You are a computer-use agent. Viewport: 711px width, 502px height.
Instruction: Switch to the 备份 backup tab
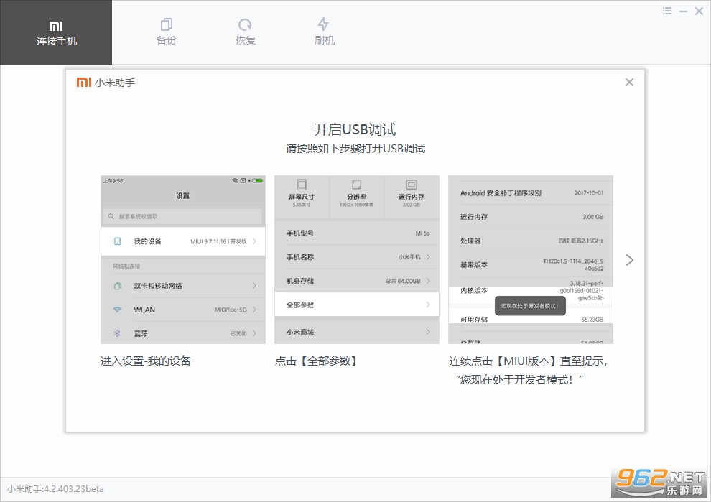[x=167, y=32]
